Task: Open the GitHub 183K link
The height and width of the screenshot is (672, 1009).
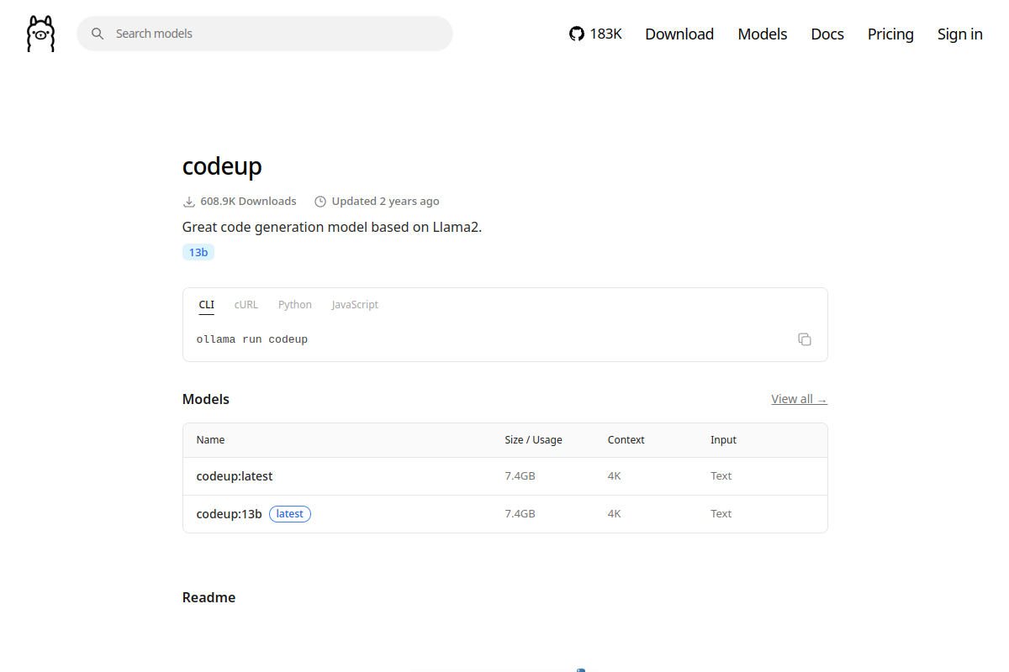Action: (595, 34)
